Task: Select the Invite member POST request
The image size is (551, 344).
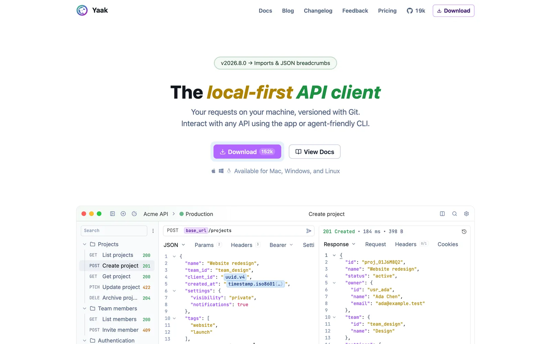Action: [117, 330]
